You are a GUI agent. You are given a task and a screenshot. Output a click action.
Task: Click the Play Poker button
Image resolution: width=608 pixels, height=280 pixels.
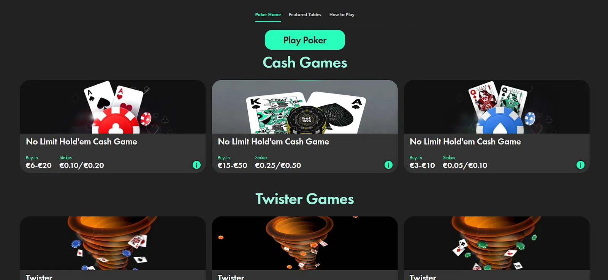305,40
